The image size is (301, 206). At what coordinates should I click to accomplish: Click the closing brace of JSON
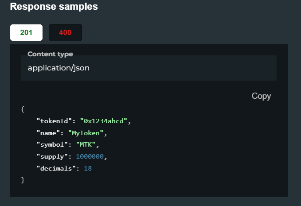pos(23,180)
